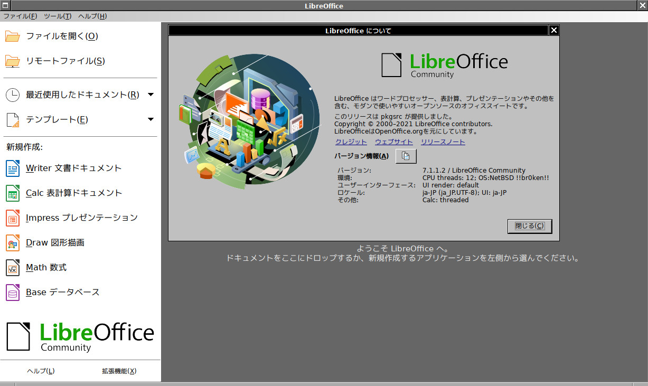Click the ようこそ LibreOffice へ welcome text

(x=403, y=248)
